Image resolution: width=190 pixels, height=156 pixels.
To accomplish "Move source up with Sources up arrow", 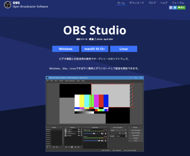I will pos(75,147).
